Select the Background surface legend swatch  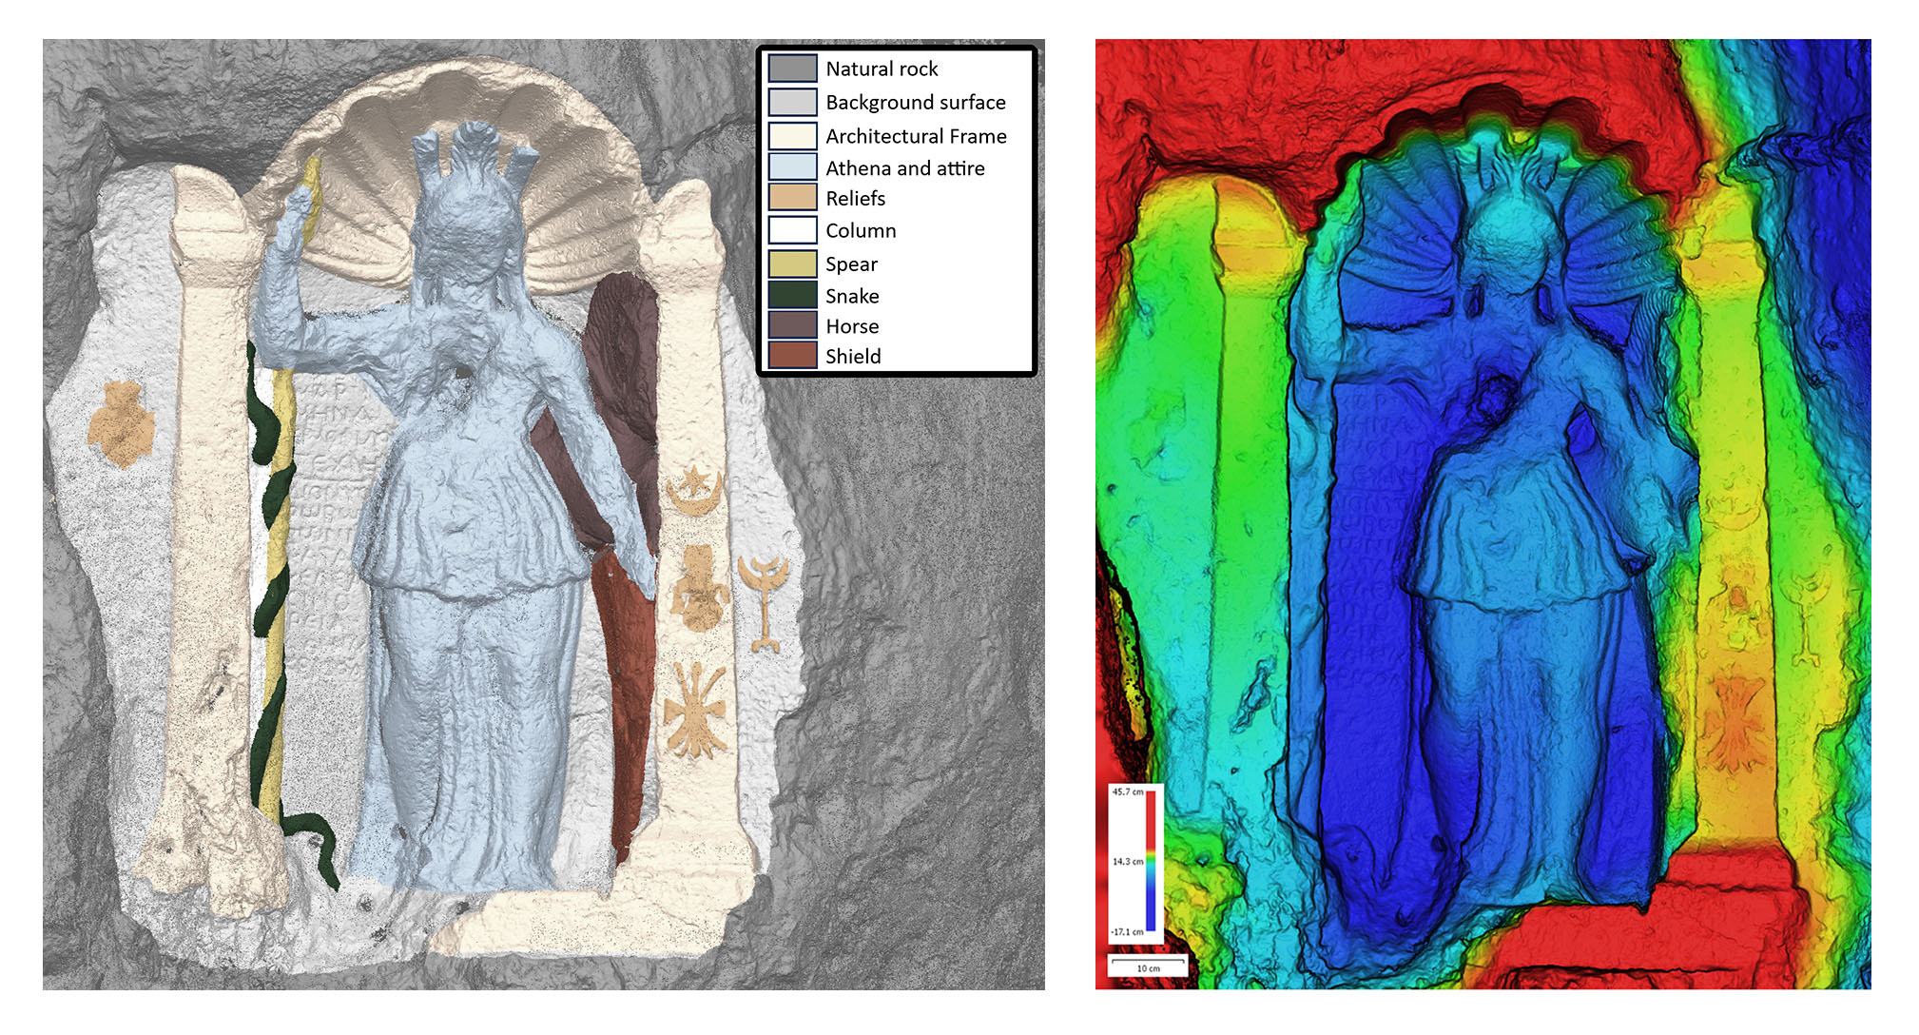(792, 102)
